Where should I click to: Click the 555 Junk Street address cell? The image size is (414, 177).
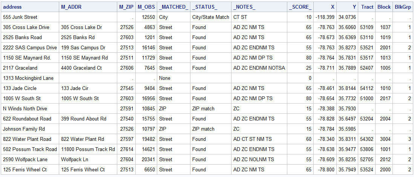pyautogui.click(x=20, y=17)
